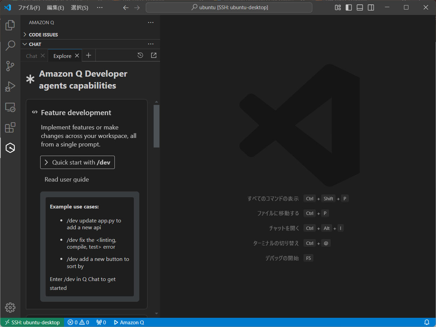Viewport: 436px width, 327px height.
Task: Show more menu items via ellipsis
Action: 99,7
